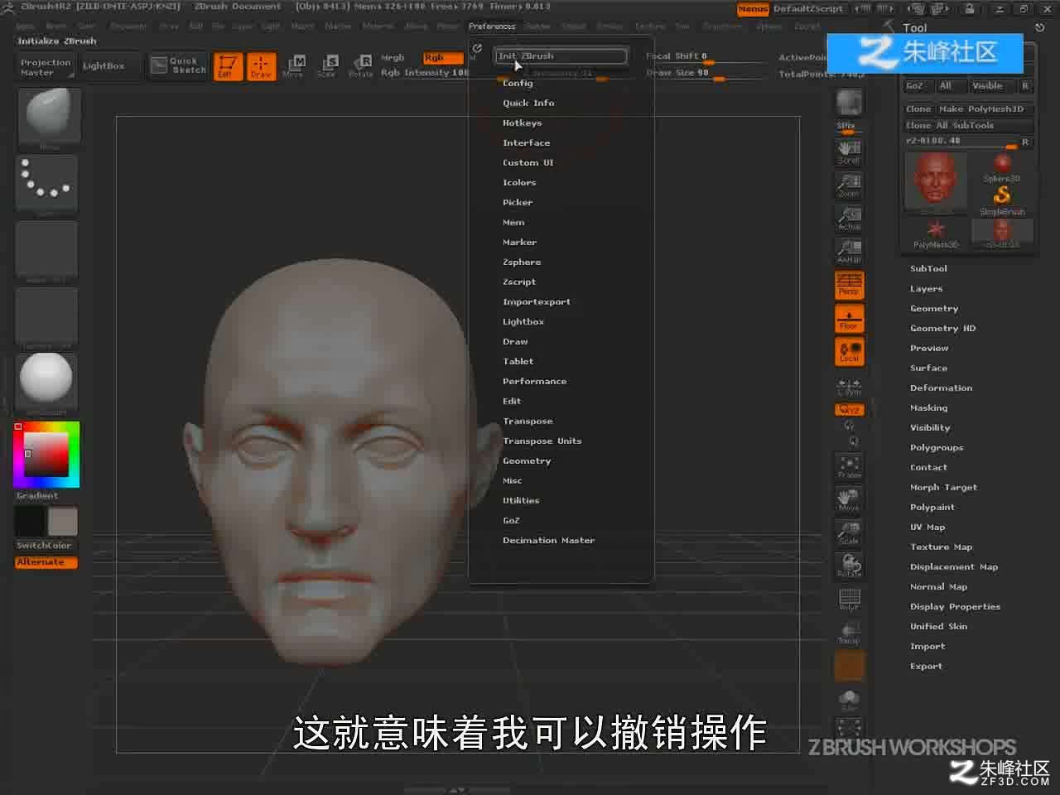Open the Preferences menu
The height and width of the screenshot is (795, 1060).
492,26
